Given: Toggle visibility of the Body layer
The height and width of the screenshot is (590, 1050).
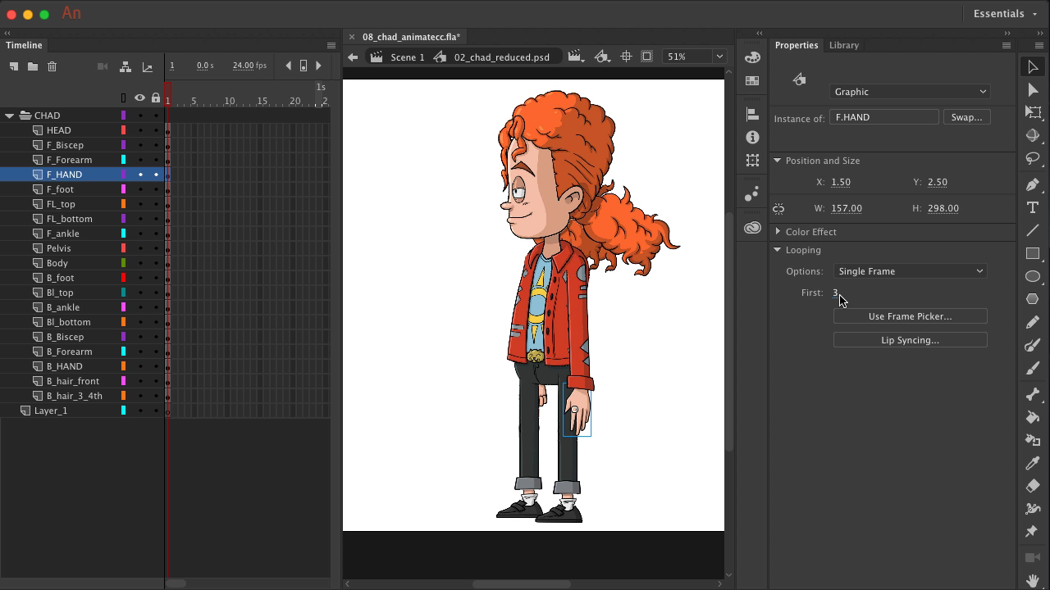Looking at the screenshot, I should (x=140, y=263).
